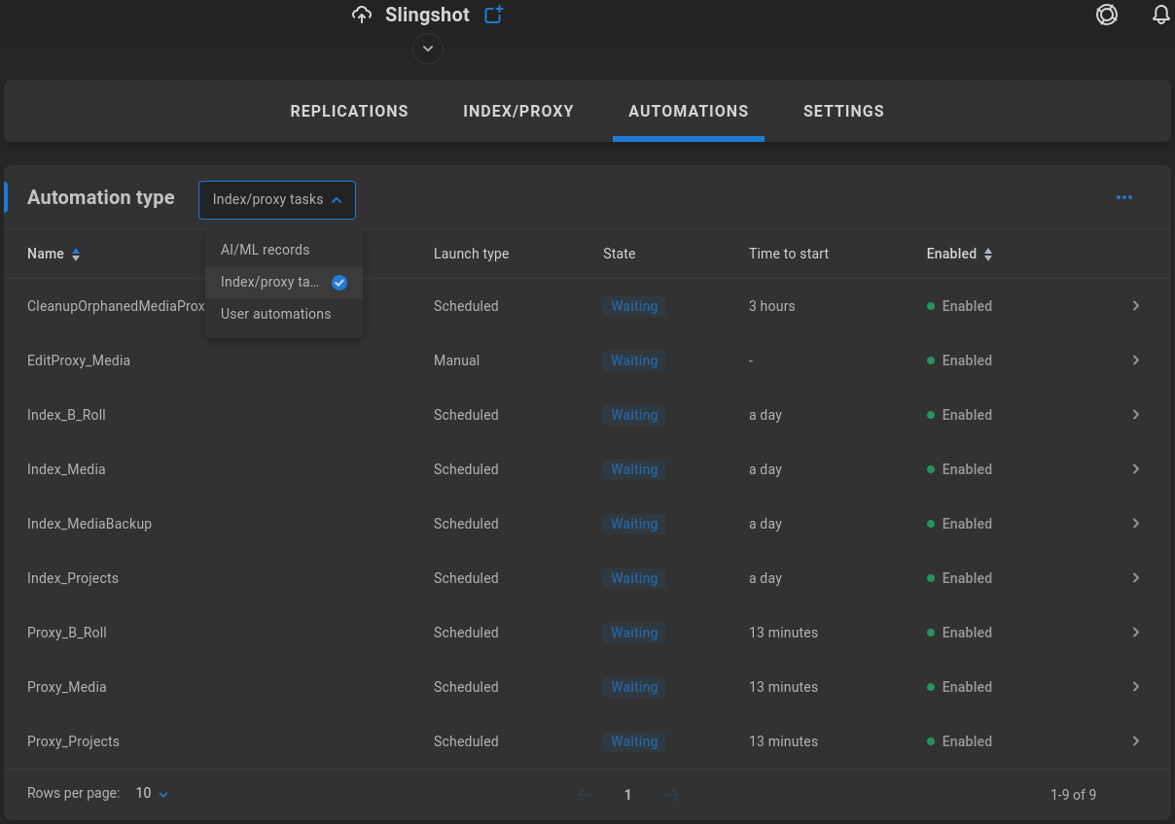The height and width of the screenshot is (824, 1175).
Task: Click the Index_MediaBackup name
Action: pos(89,524)
